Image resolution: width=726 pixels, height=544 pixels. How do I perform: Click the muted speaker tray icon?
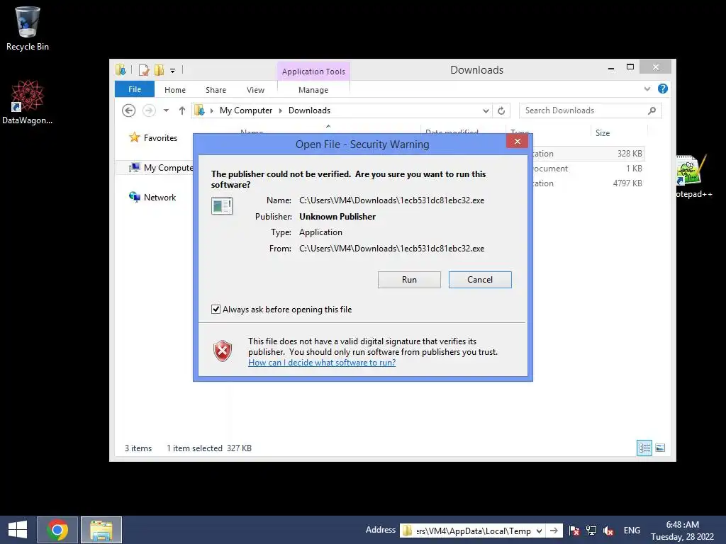point(608,531)
